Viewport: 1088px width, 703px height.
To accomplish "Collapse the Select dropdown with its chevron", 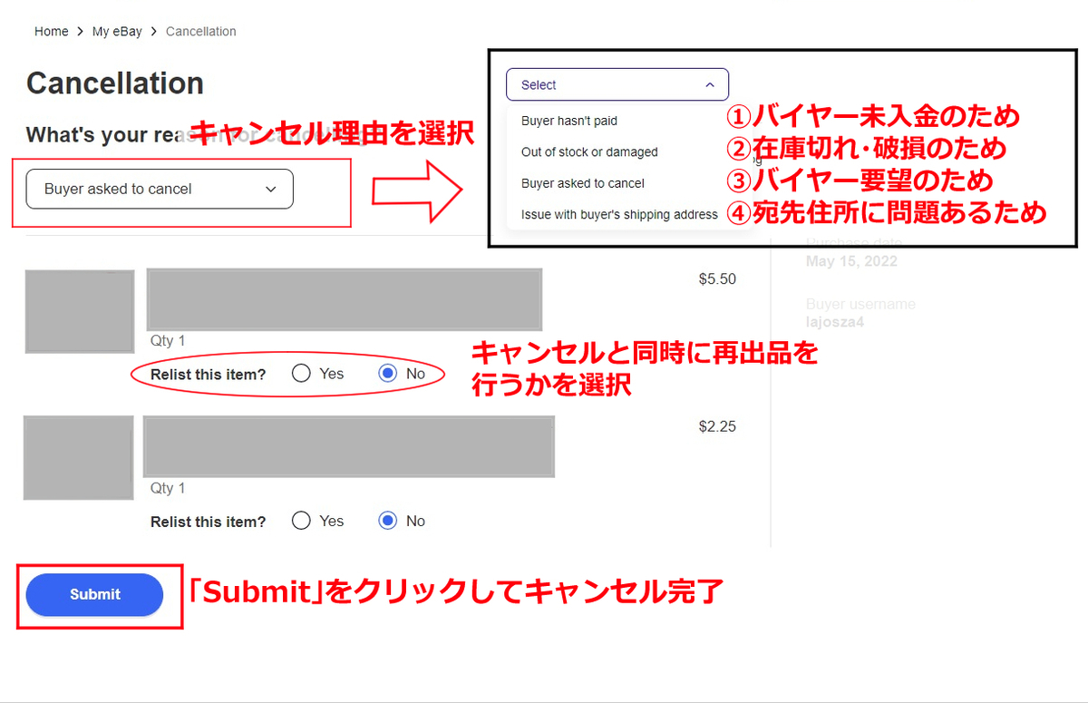I will (711, 84).
